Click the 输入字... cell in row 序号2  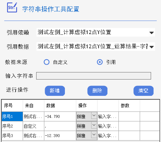[108, 126]
